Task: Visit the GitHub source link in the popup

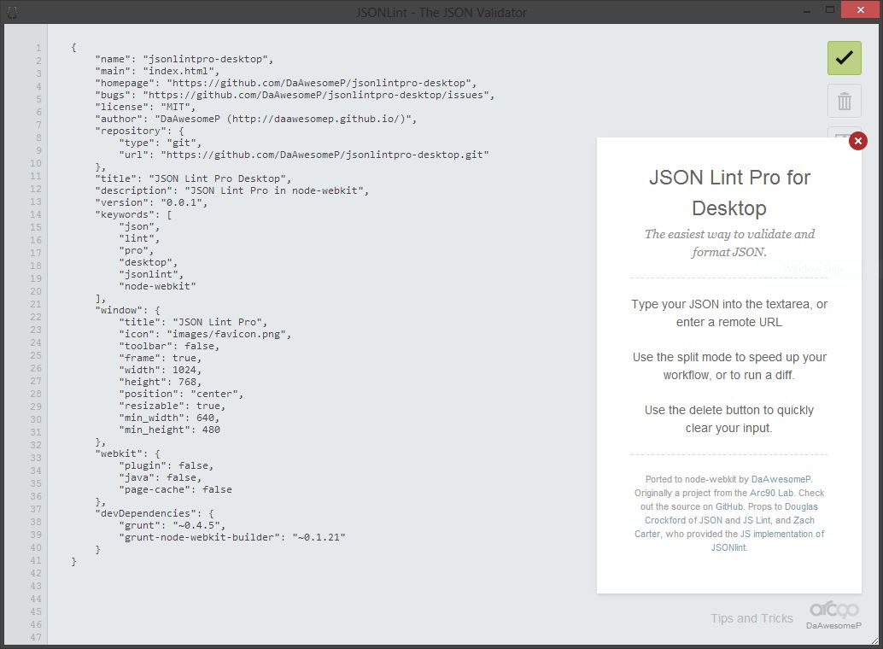Action: (x=729, y=506)
